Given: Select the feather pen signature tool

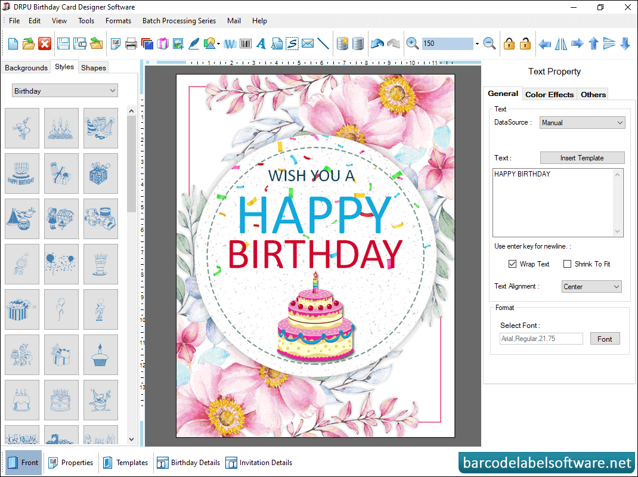Looking at the screenshot, I should coord(194,43).
